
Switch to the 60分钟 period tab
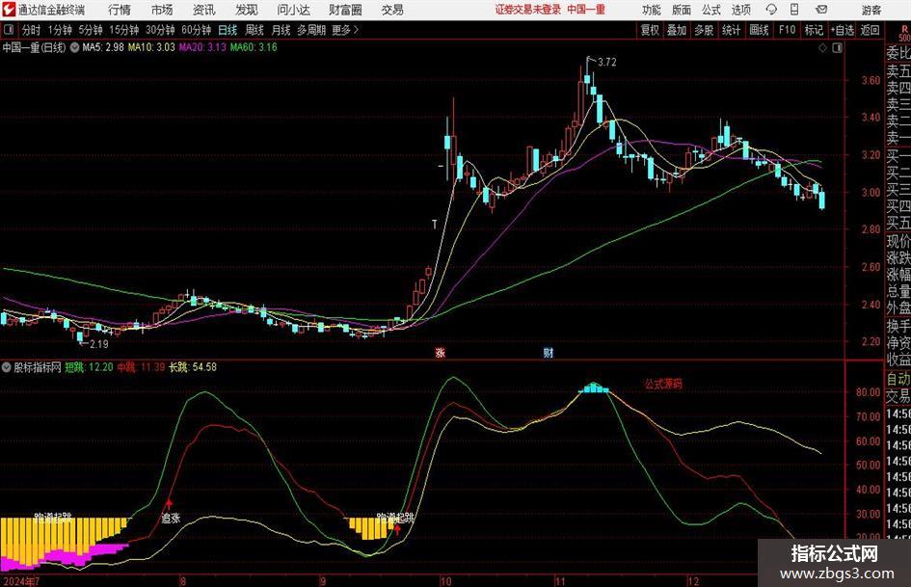pos(197,30)
